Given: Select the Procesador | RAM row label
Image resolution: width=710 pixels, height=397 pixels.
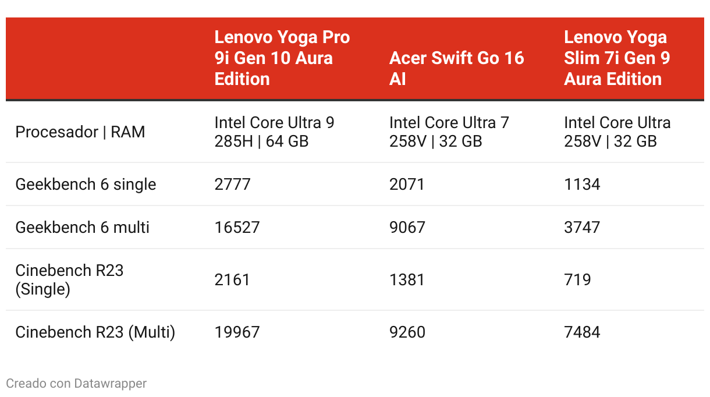Looking at the screenshot, I should [x=80, y=132].
